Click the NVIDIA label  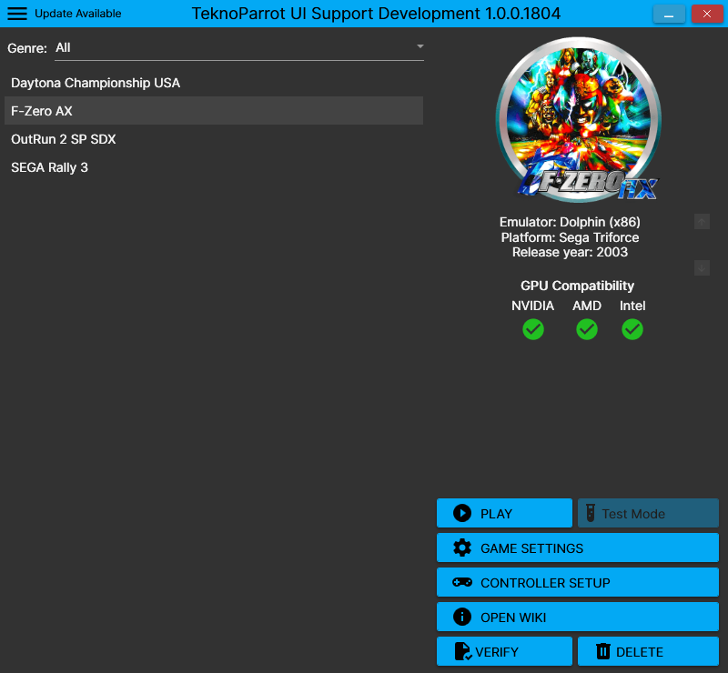pos(532,306)
